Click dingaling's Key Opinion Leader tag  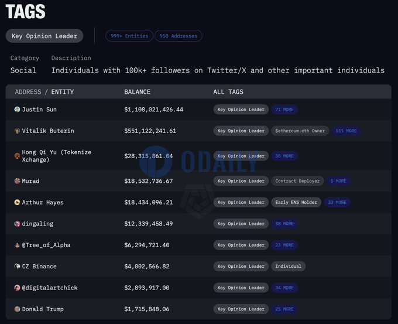coord(241,224)
